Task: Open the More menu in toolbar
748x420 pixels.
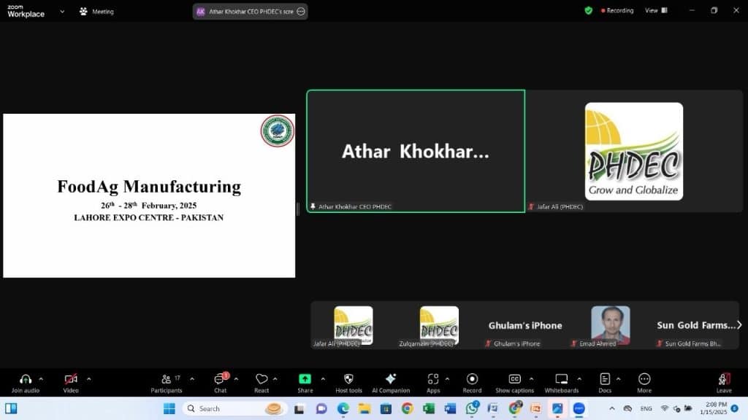Action: click(644, 380)
